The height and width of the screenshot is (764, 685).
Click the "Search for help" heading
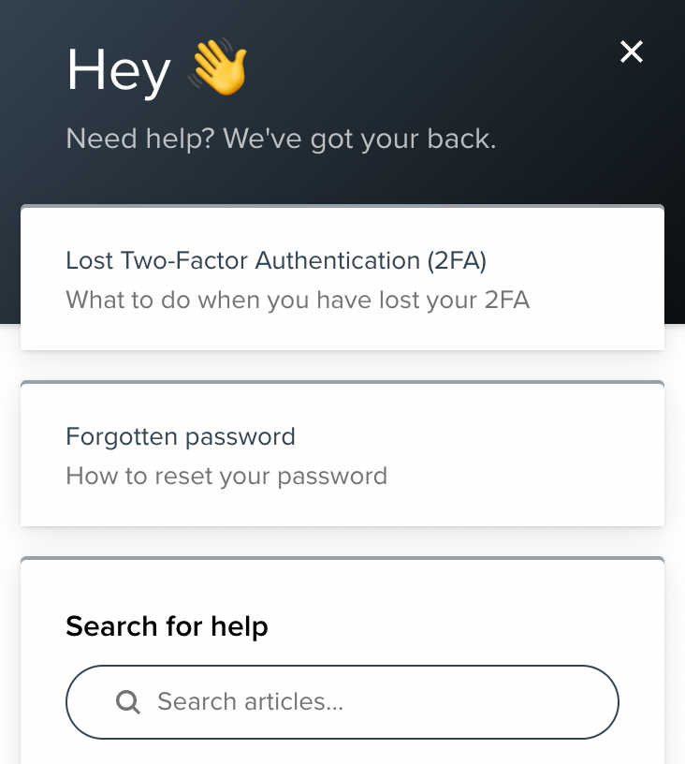point(167,625)
